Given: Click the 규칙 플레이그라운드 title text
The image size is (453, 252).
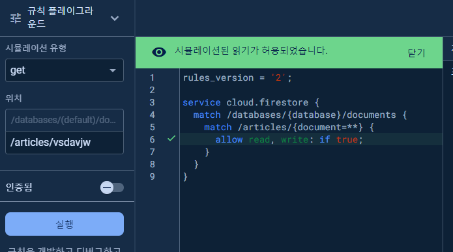Looking at the screenshot, I should pos(61,17).
